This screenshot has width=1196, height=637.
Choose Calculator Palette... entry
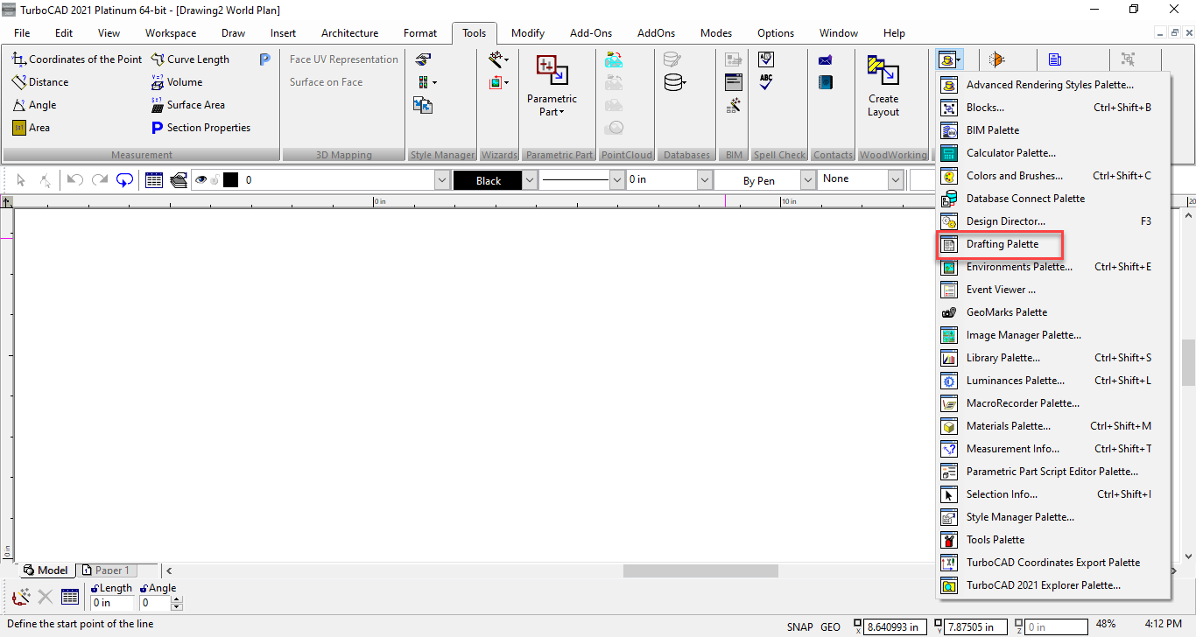[1054, 153]
